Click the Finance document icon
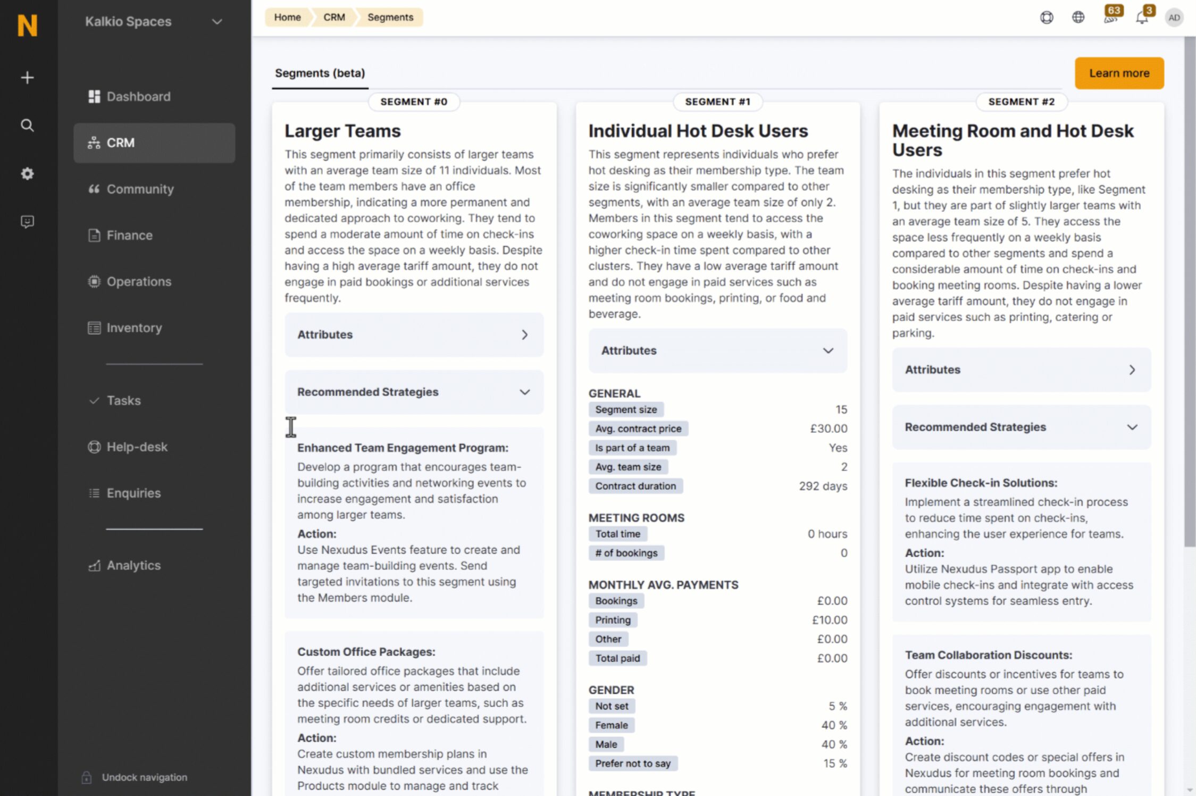The image size is (1196, 796). (94, 235)
